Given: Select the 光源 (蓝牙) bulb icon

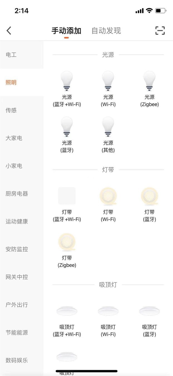Looking at the screenshot, I should (67, 127).
